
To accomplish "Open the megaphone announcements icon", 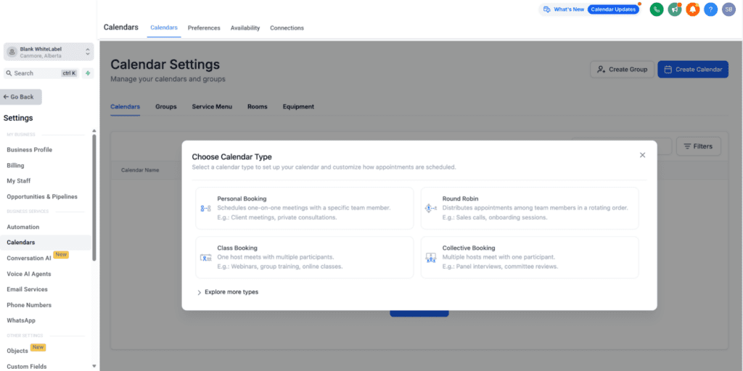I will coord(675,9).
